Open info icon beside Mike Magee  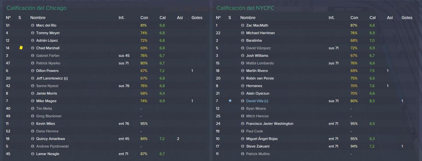click(33, 101)
